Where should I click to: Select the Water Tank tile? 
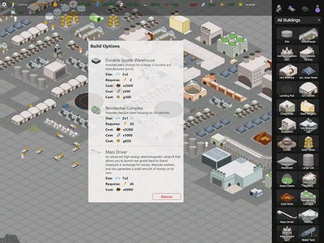point(308,234)
